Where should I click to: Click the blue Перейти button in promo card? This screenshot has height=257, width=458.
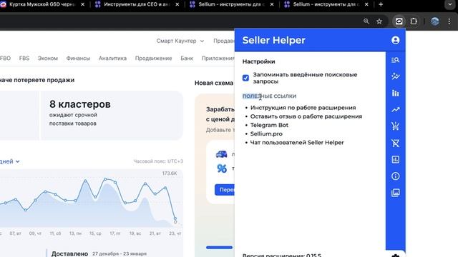pos(225,190)
